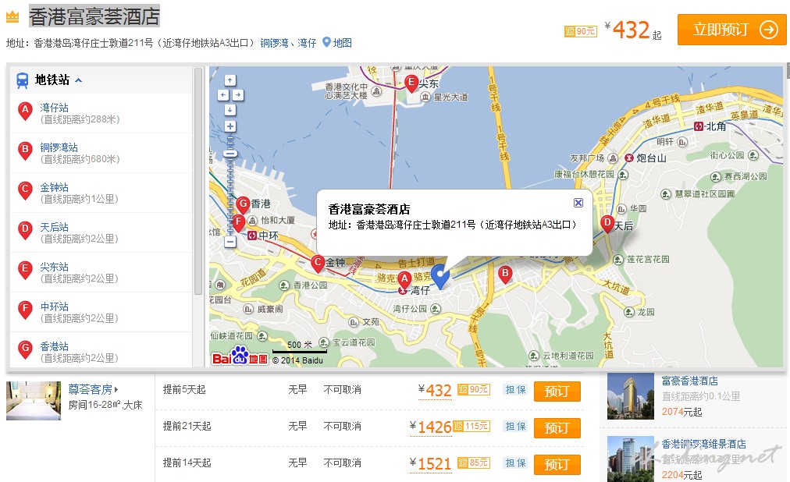Open the 香港铜锣湾维景酒店 thumbnail image
The height and width of the screenshot is (482, 790).
[x=630, y=459]
